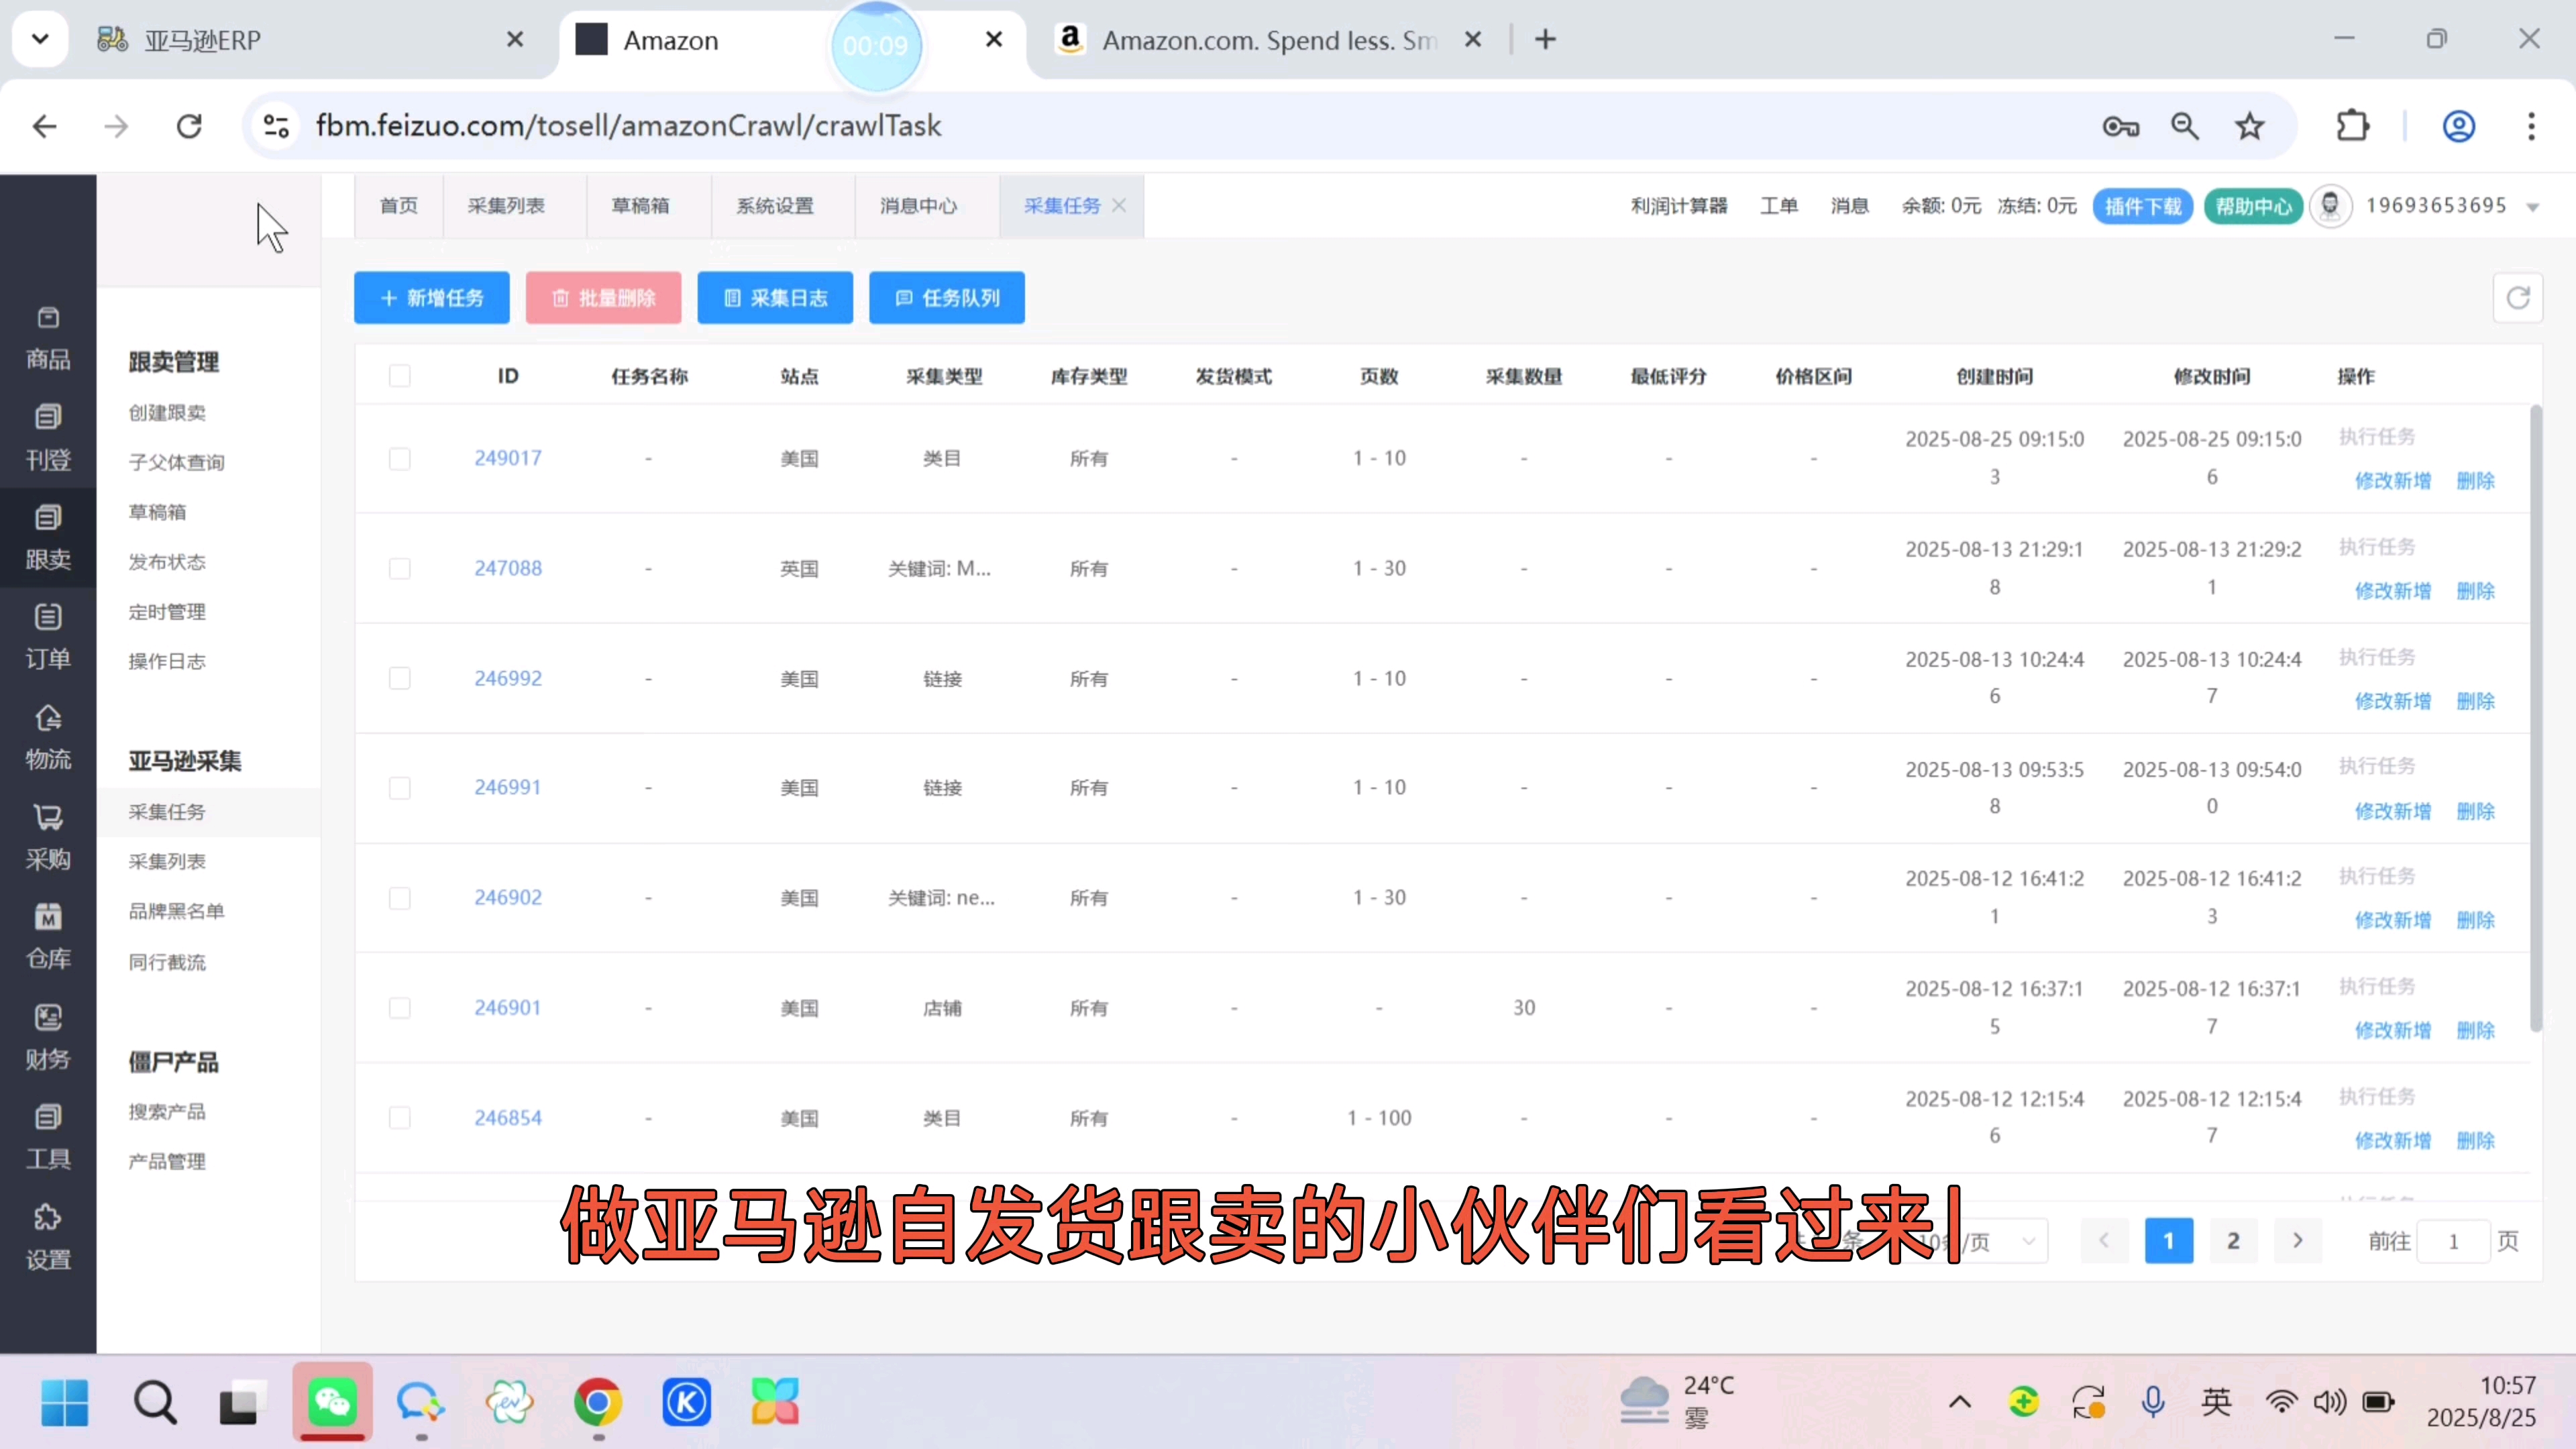View site information icon in address bar
The image size is (2576, 1449).
pyautogui.click(x=277, y=126)
